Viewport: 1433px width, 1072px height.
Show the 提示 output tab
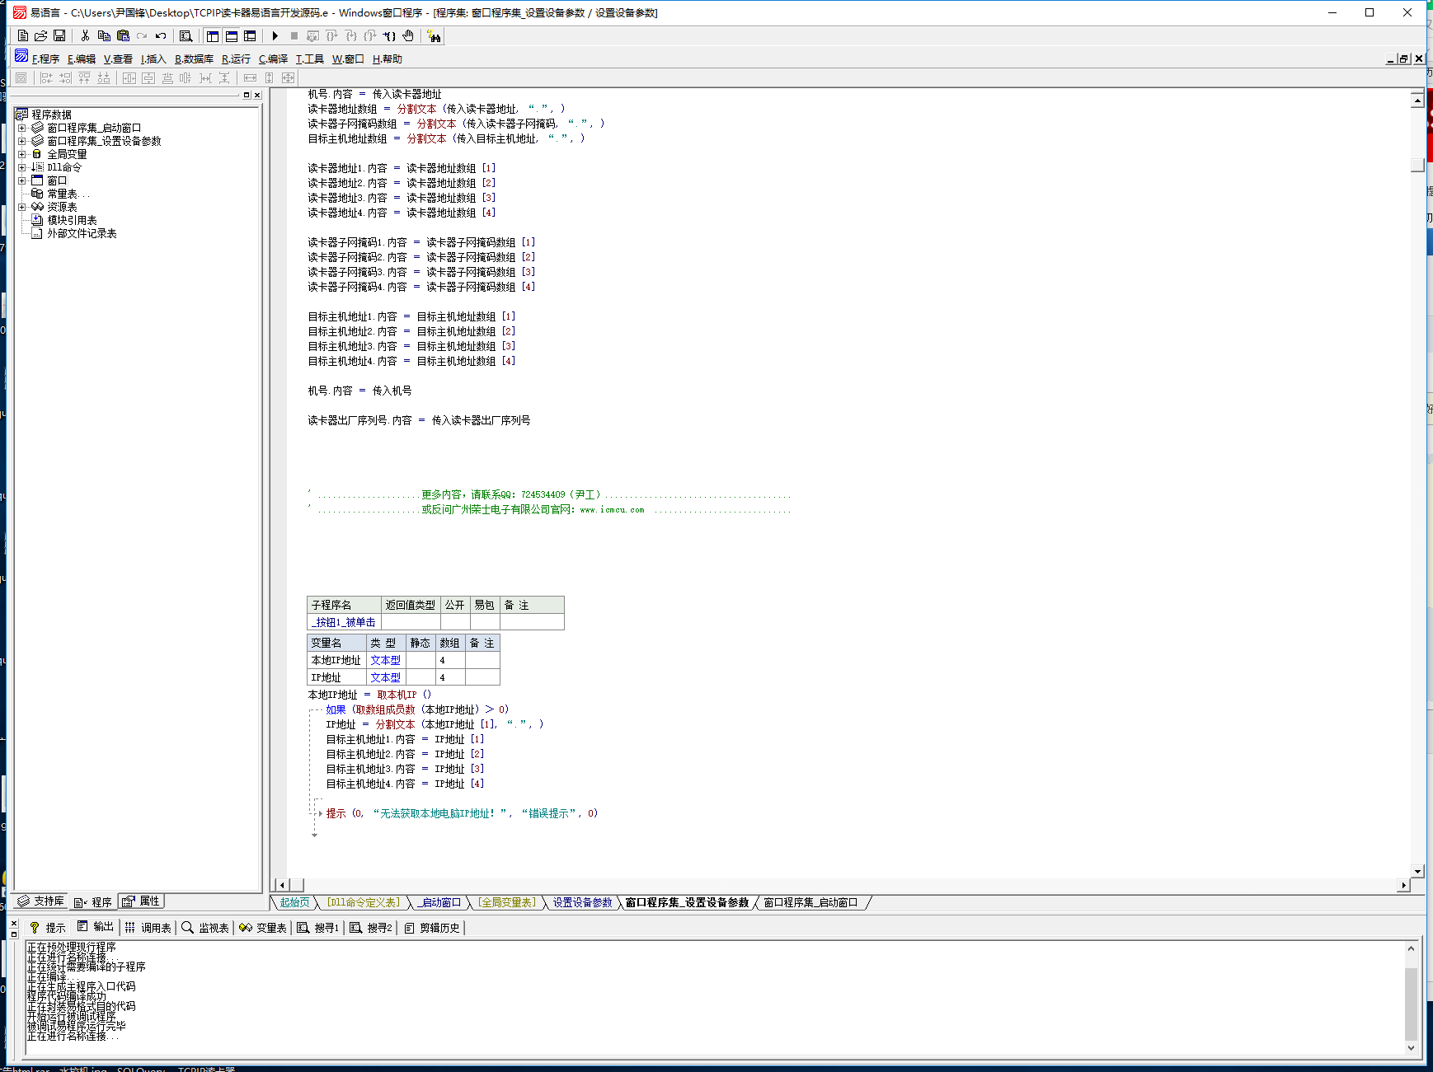pyautogui.click(x=48, y=928)
